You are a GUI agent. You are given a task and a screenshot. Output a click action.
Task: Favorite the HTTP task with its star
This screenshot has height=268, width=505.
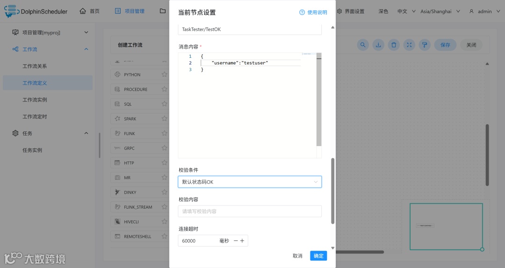tap(165, 163)
